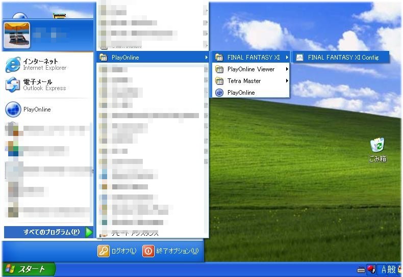Screen dimensions: 403x277
Task: Click the red shutdown power icon
Action: coord(148,251)
